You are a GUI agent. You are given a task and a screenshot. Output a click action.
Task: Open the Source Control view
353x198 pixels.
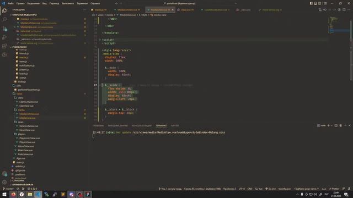4,29
